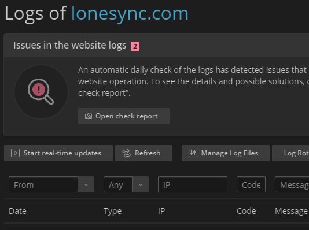309x230 pixels.
Task: Click the sliders icon on Manage Log Files
Action: 193,153
